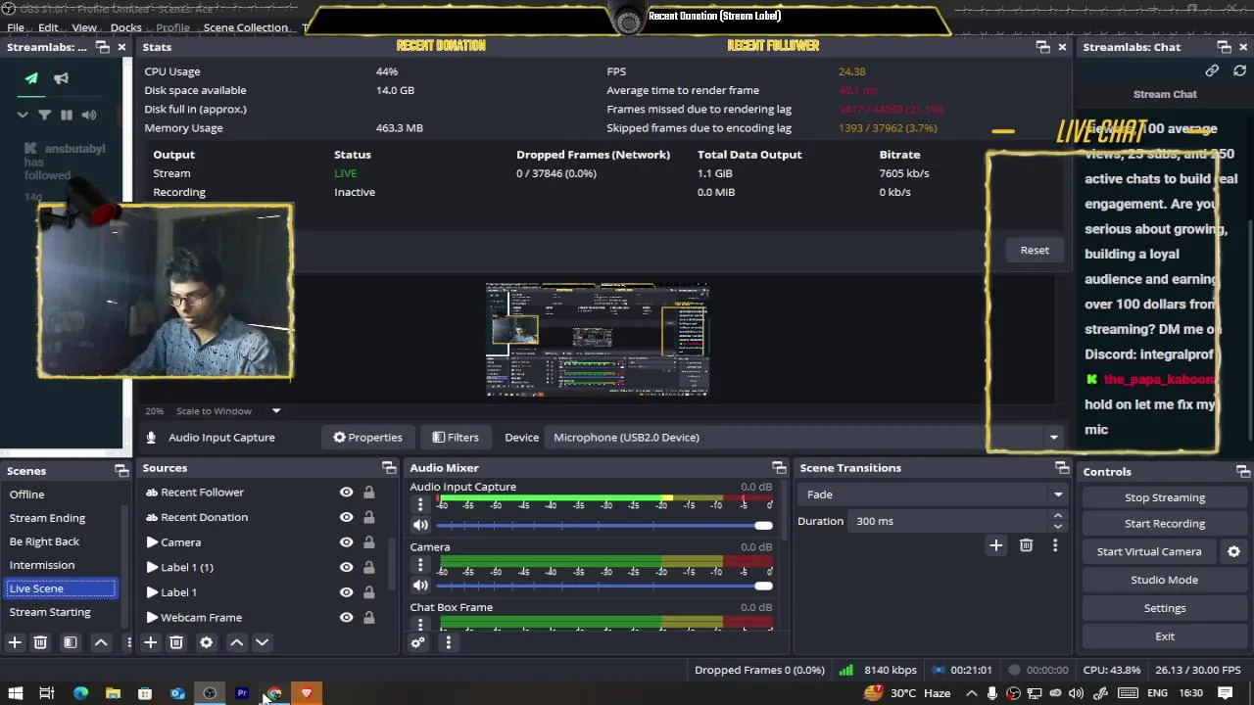Remove the selected scene with the trash icon
This screenshot has width=1254, height=705.
[x=40, y=642]
